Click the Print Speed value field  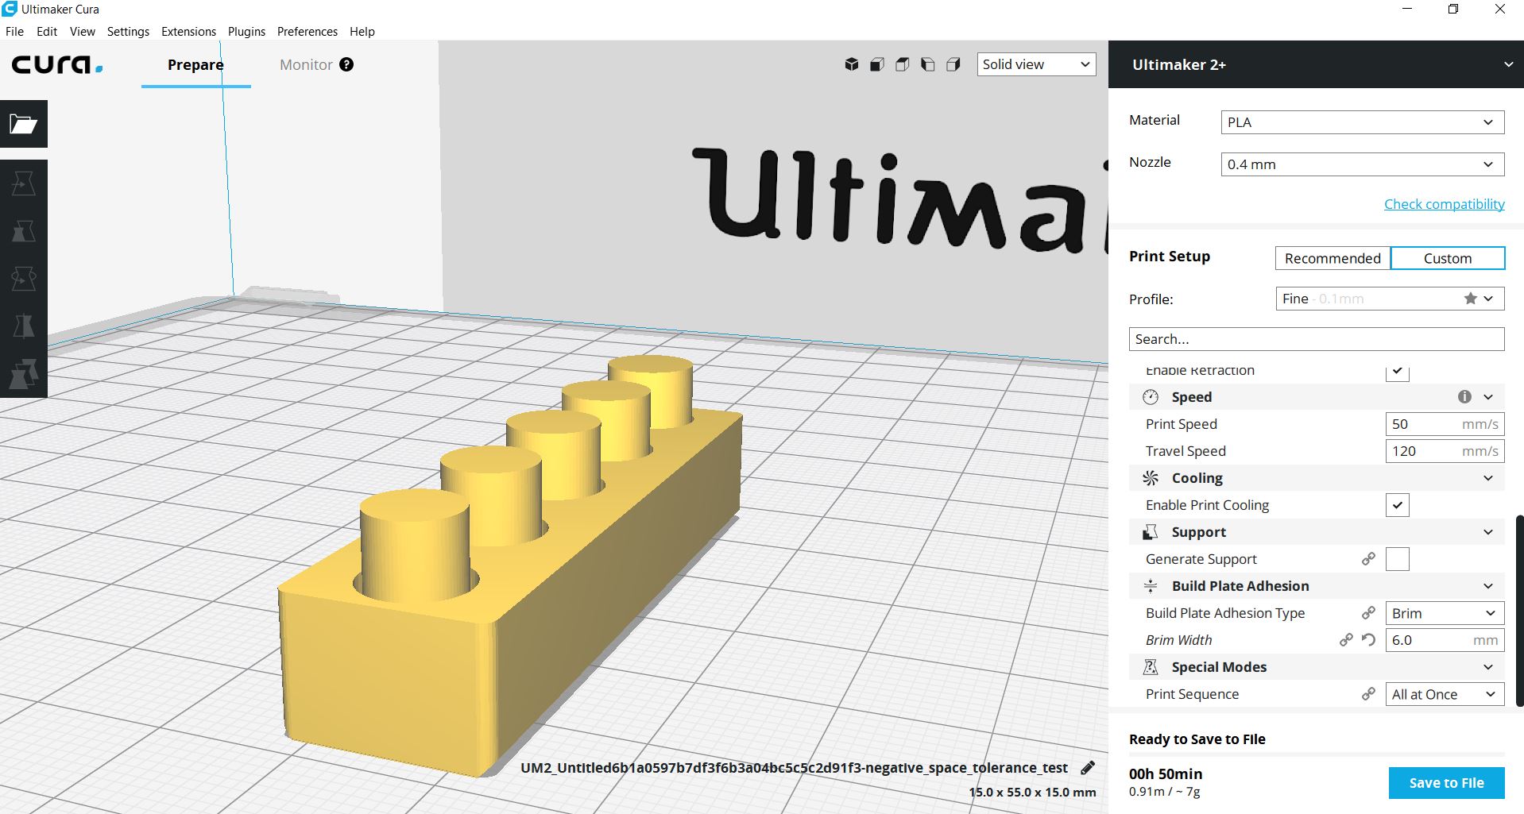point(1445,424)
